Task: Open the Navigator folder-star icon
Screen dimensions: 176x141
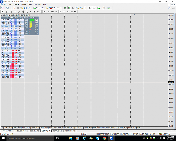Action: point(22,8)
